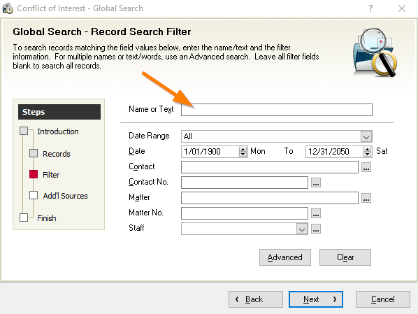Click the Global Search heading text
This screenshot has width=418, height=314.
[x=102, y=31]
